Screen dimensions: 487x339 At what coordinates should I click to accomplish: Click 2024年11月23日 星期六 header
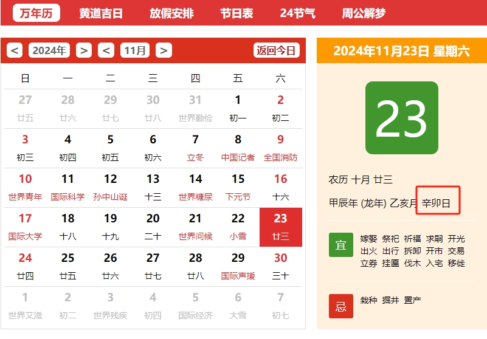[402, 51]
